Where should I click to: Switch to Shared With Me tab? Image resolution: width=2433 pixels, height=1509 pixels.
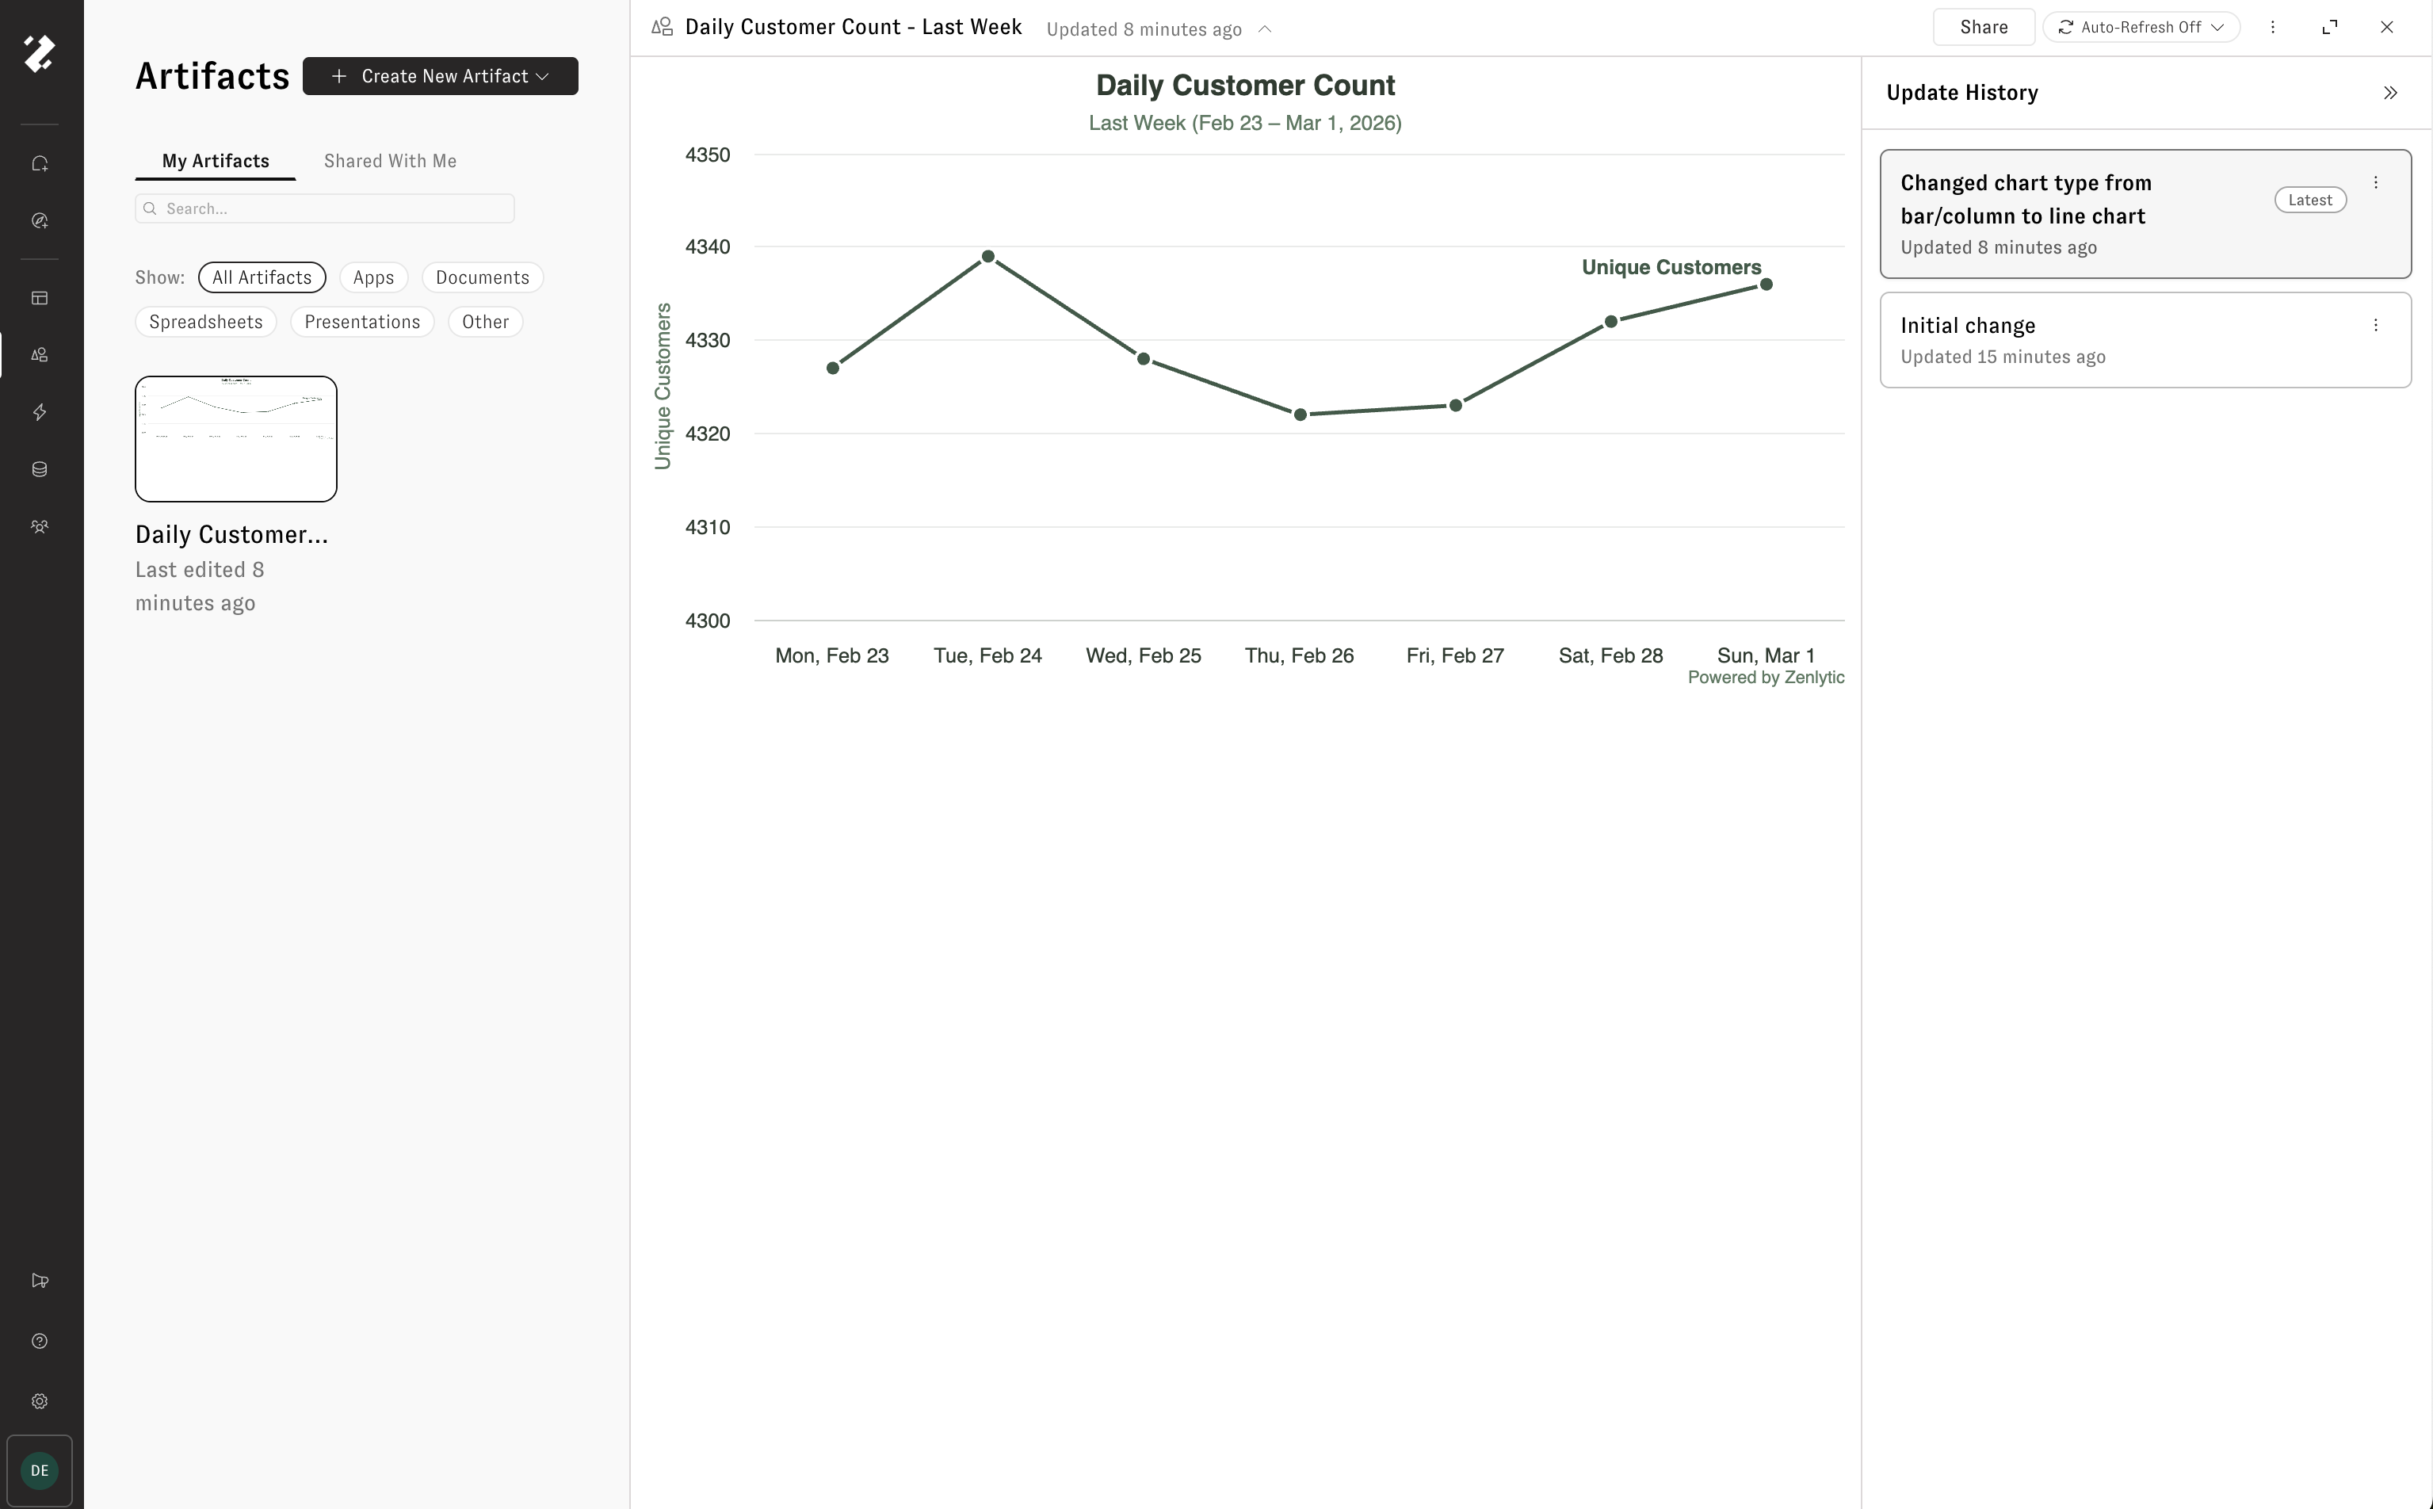click(390, 161)
